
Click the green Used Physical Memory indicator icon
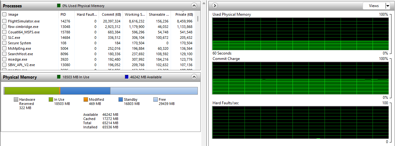(59, 6)
